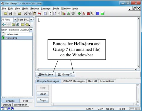
Task: Copy selection using the toolbar copy icon
Action: click(x=30, y=13)
